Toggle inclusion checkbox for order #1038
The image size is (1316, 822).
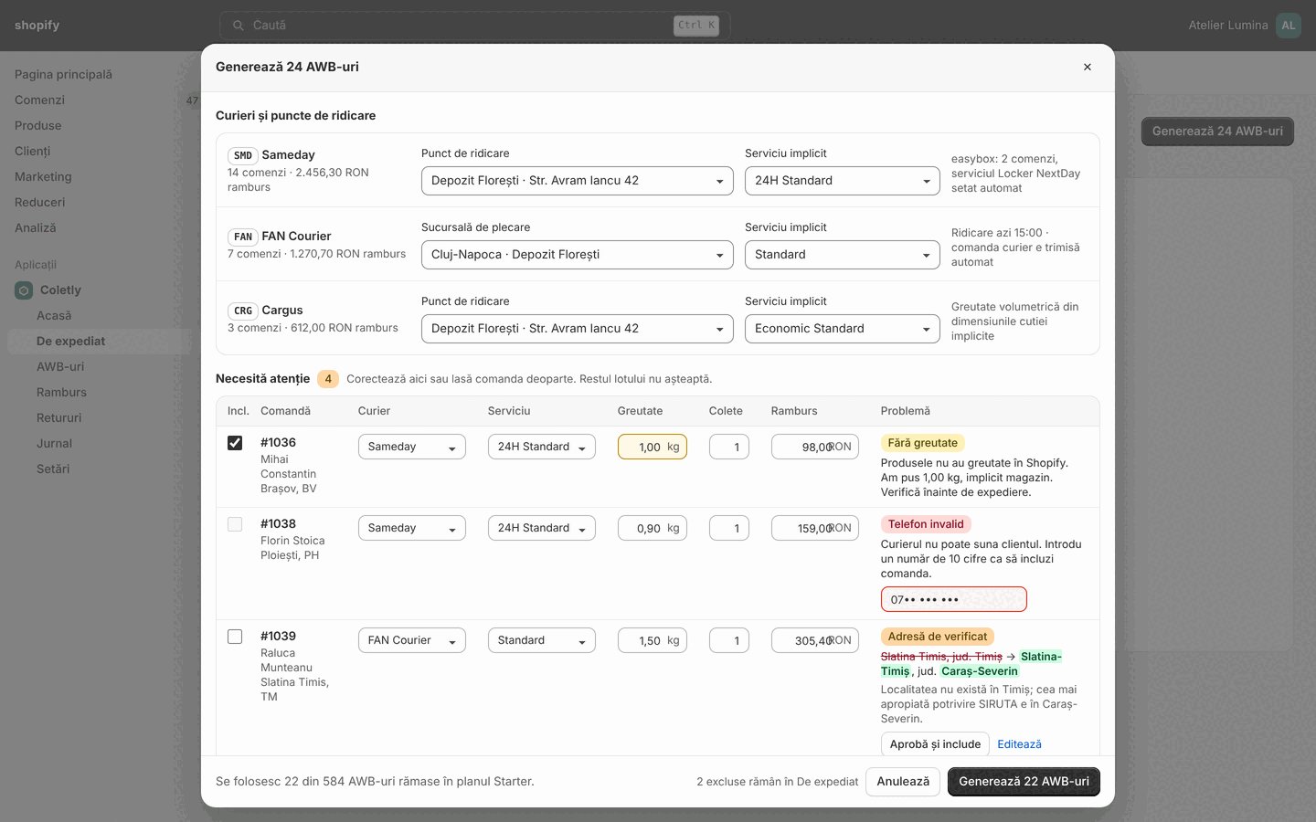coord(235,524)
